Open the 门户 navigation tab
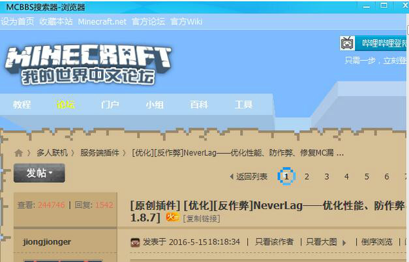Image resolution: width=409 pixels, height=262 pixels. [110, 105]
